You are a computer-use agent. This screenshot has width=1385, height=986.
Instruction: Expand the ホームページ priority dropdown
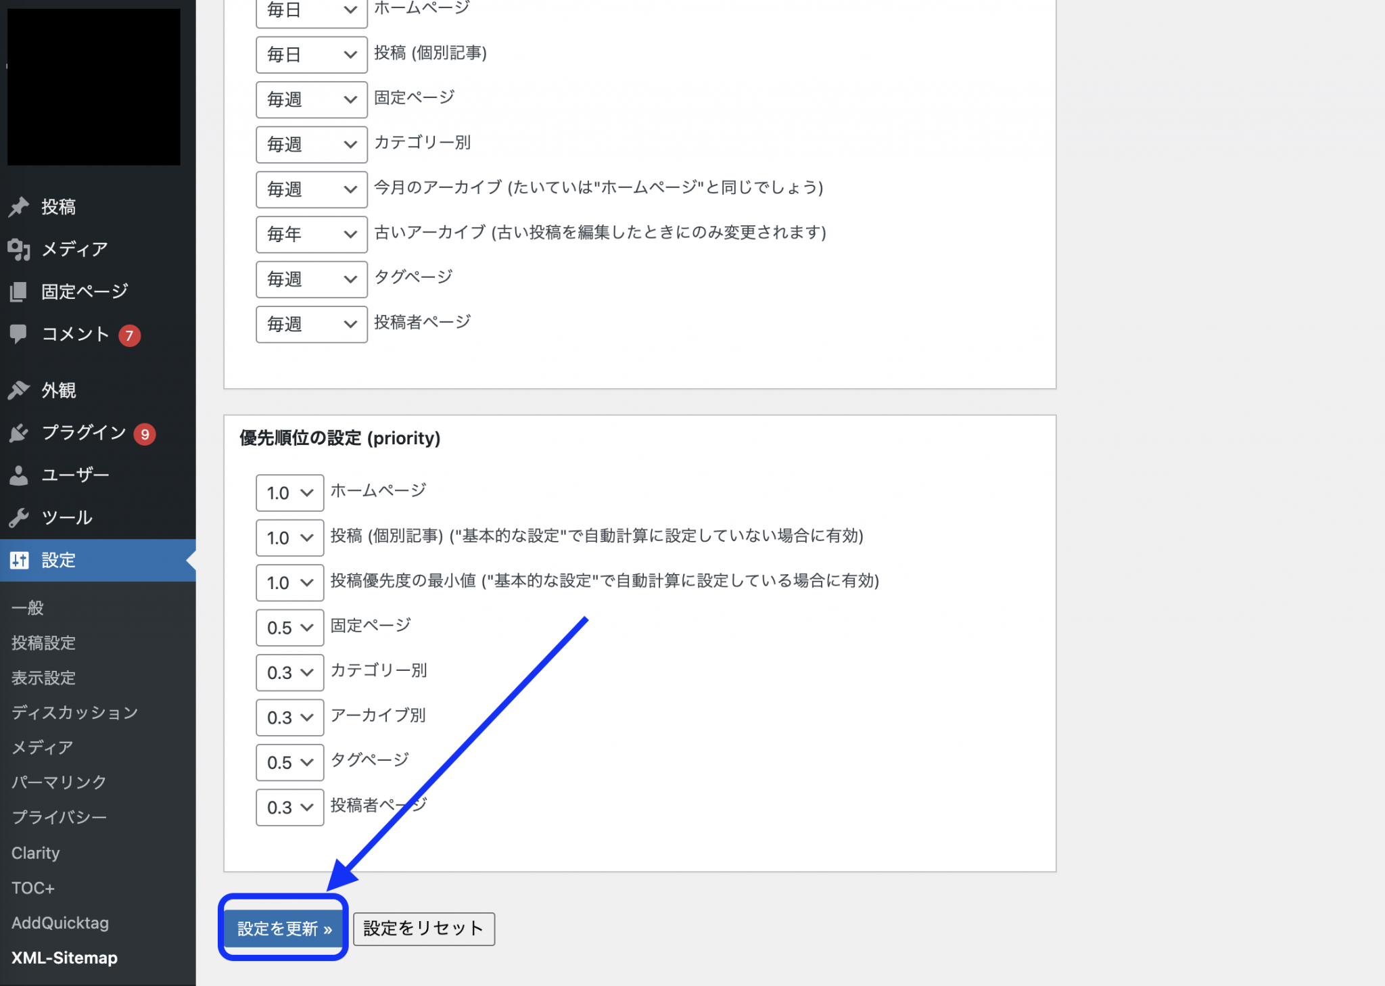(289, 492)
